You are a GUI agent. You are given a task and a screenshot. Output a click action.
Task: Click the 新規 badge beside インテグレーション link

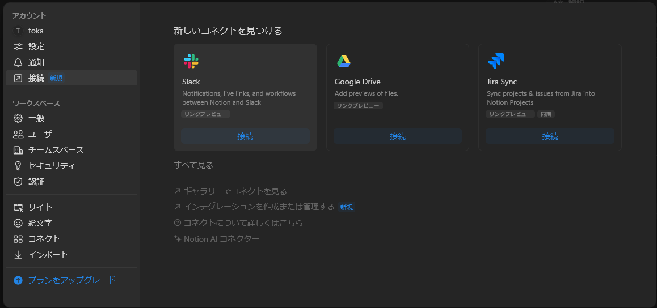(347, 207)
